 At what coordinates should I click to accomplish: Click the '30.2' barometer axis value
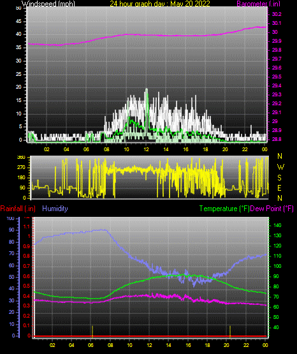click(x=277, y=14)
